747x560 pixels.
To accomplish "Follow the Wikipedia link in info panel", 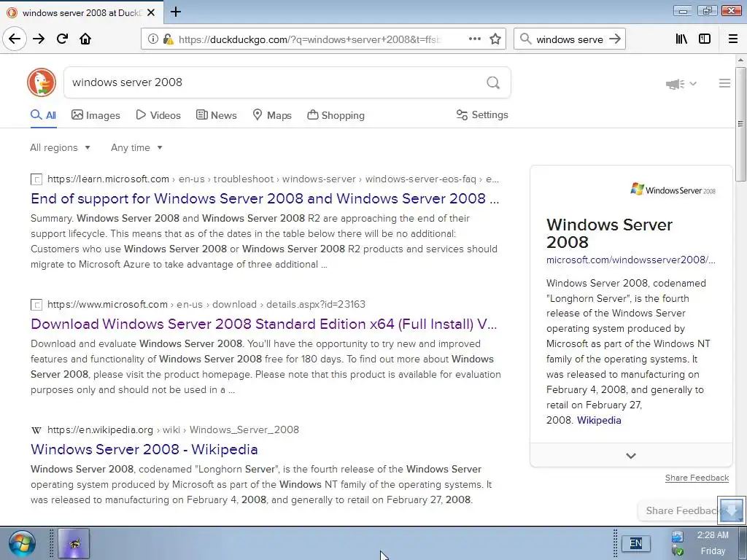I will (x=599, y=421).
